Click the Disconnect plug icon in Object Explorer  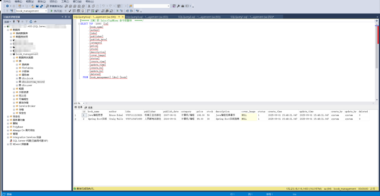point(18,21)
